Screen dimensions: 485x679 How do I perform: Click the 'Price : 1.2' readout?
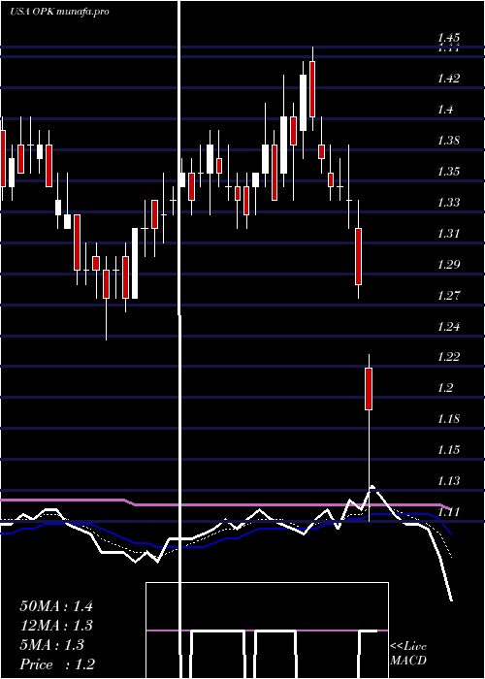click(x=57, y=664)
